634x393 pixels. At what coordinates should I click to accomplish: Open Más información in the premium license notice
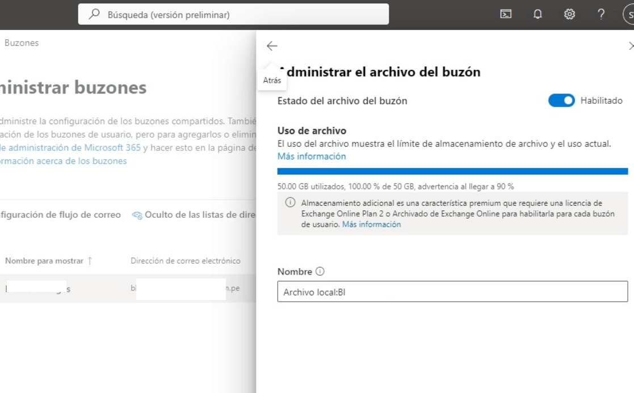coord(371,224)
